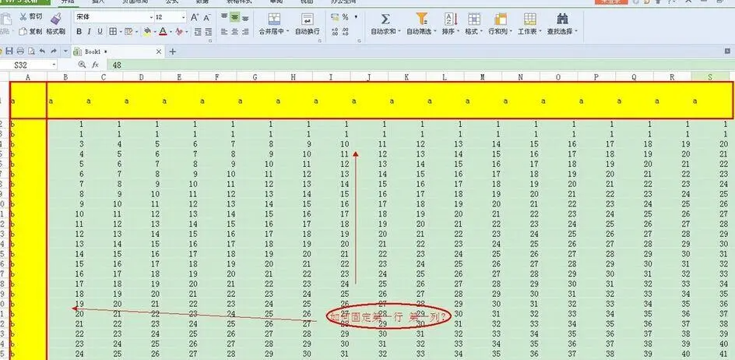Open the font group dialog launcher
This screenshot has width=735, height=360.
click(209, 42)
